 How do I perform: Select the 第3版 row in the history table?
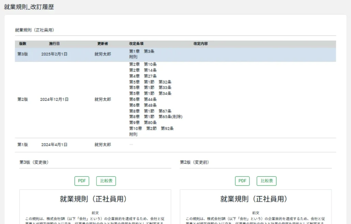tap(23, 54)
